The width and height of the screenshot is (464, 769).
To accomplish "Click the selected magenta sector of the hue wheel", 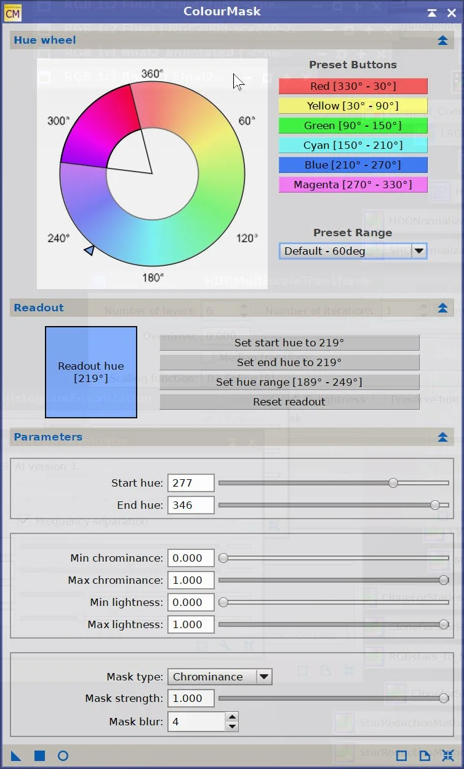I will 98,129.
